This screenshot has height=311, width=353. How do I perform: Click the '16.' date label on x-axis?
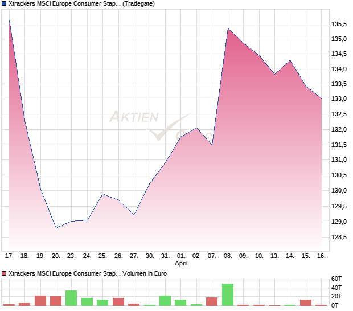point(321,256)
